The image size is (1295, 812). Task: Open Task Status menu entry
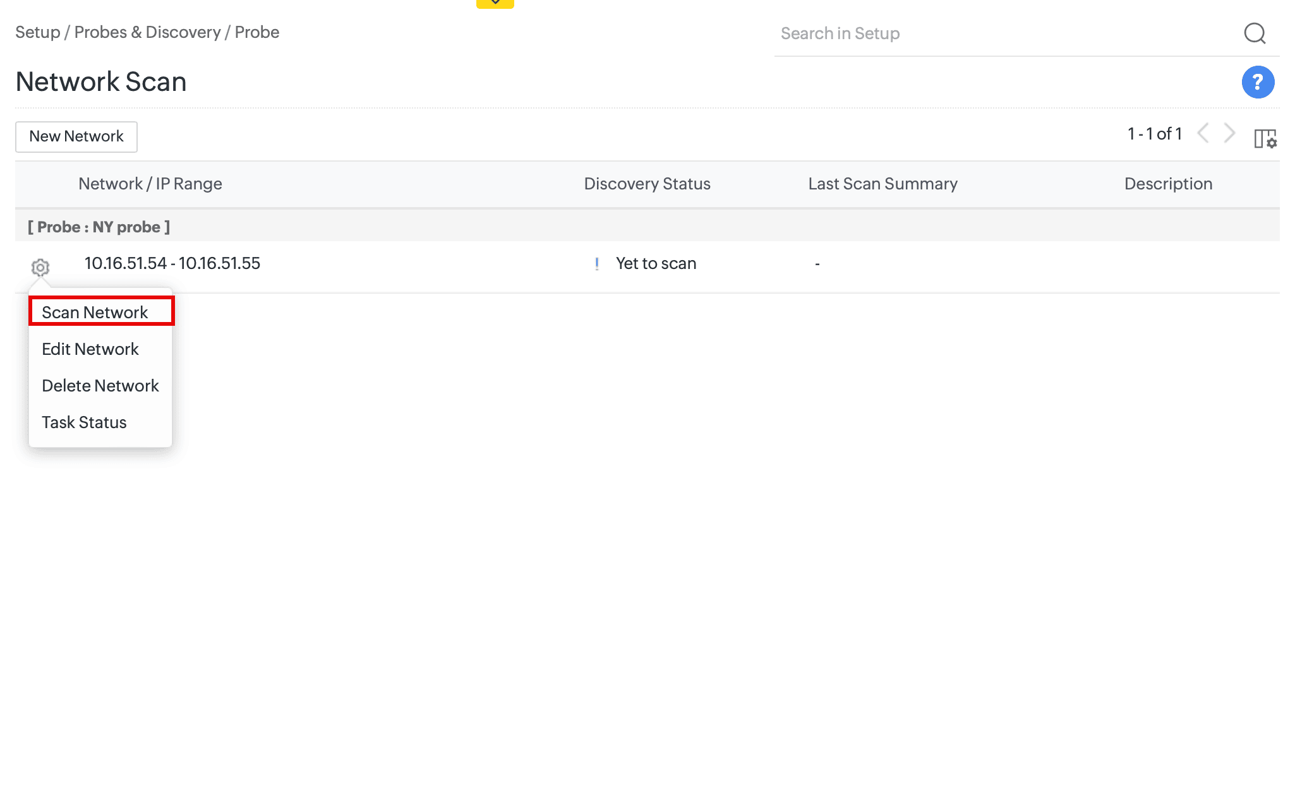(84, 422)
